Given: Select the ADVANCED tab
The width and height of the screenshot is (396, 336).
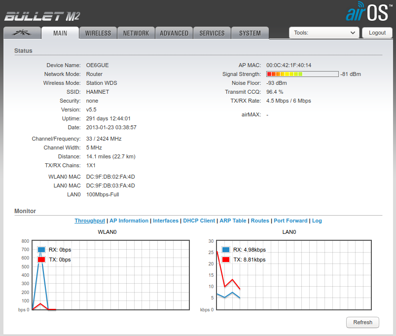Looking at the screenshot, I should tap(174, 33).
